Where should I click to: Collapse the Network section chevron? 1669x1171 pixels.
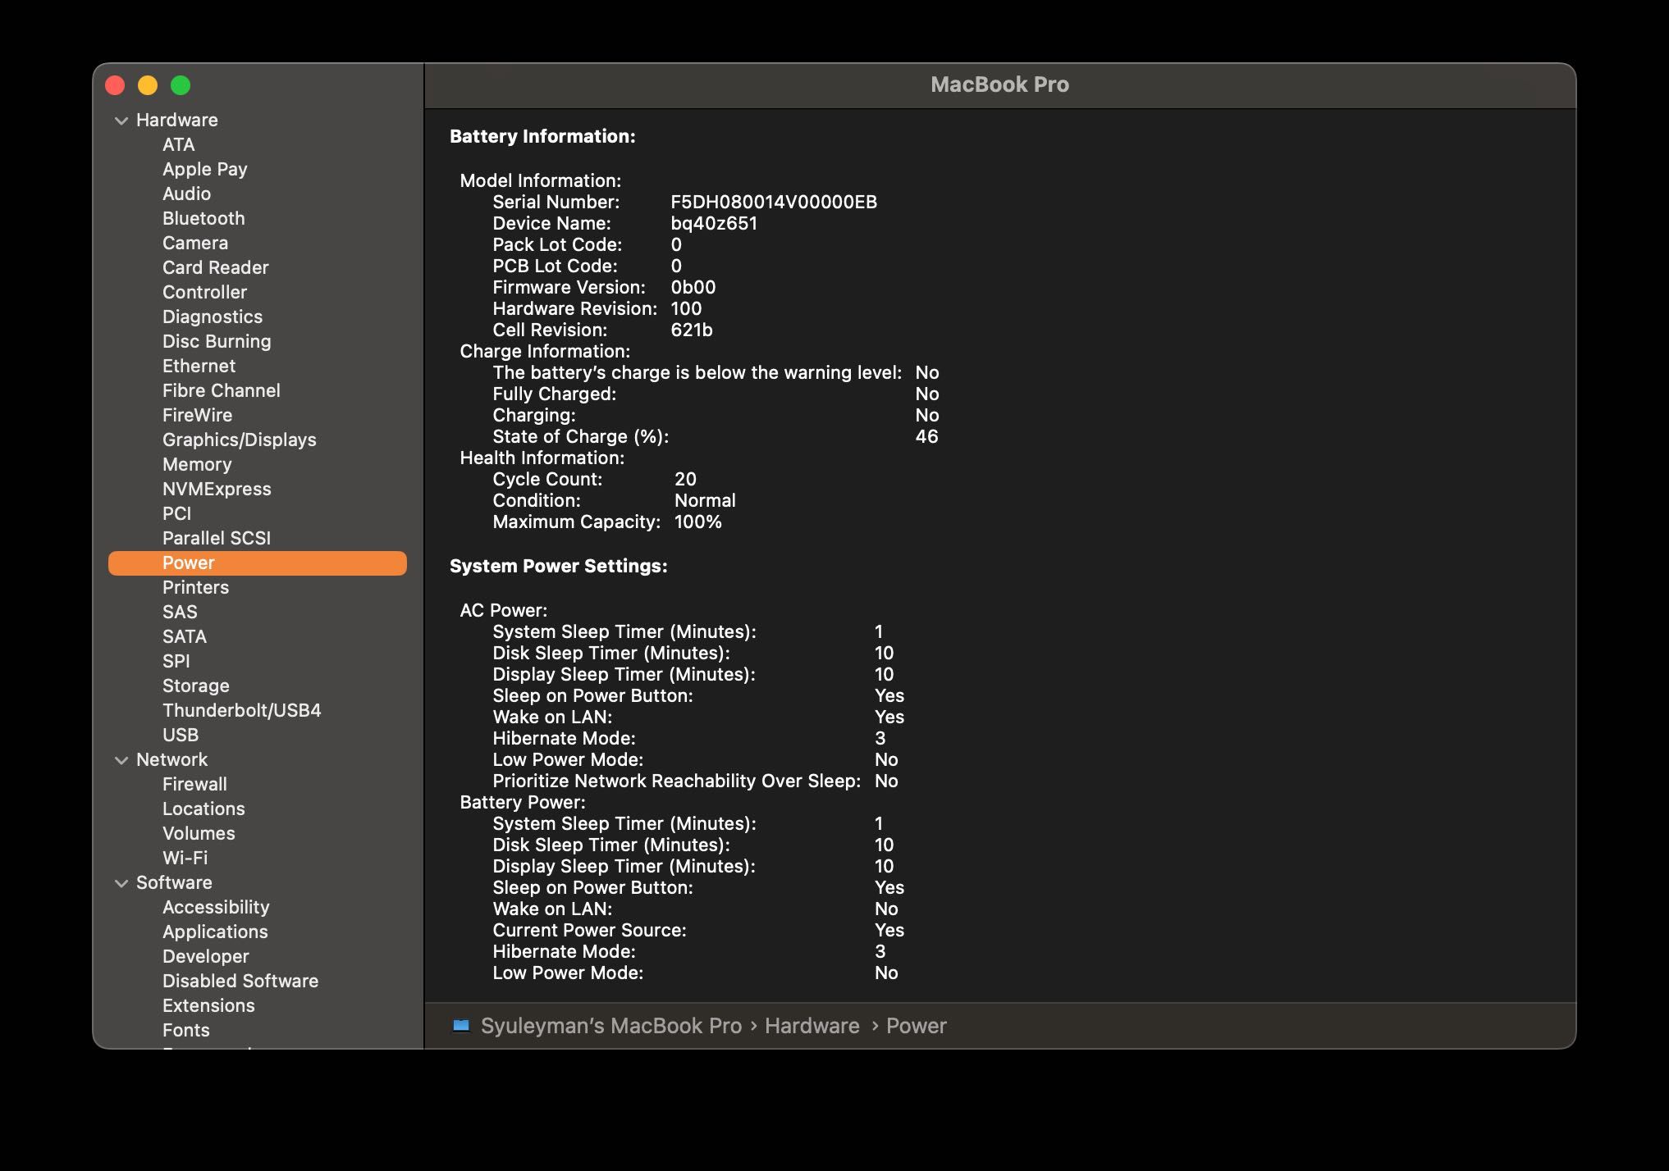121,760
